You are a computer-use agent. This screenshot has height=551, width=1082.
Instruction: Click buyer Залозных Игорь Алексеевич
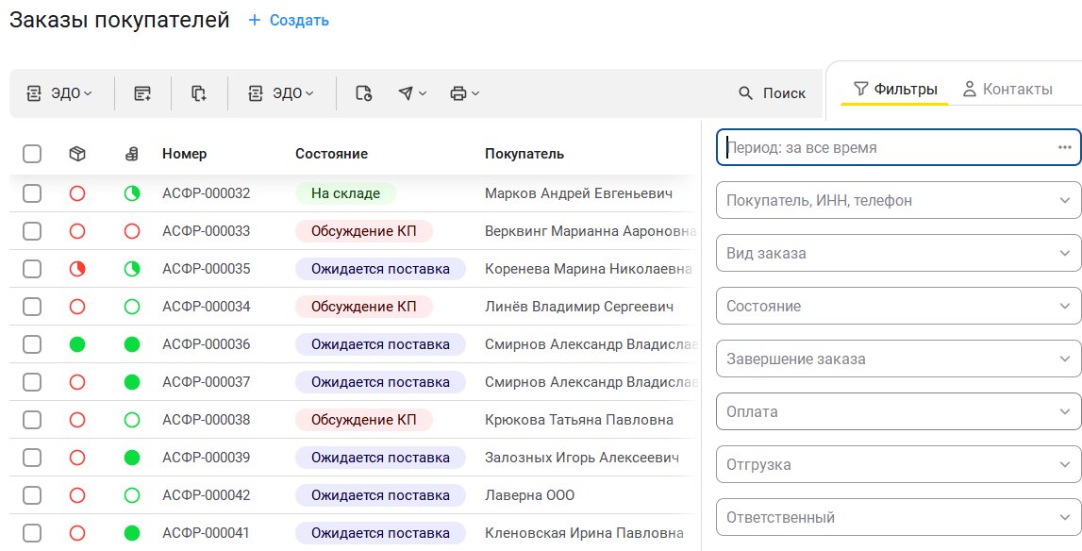582,458
